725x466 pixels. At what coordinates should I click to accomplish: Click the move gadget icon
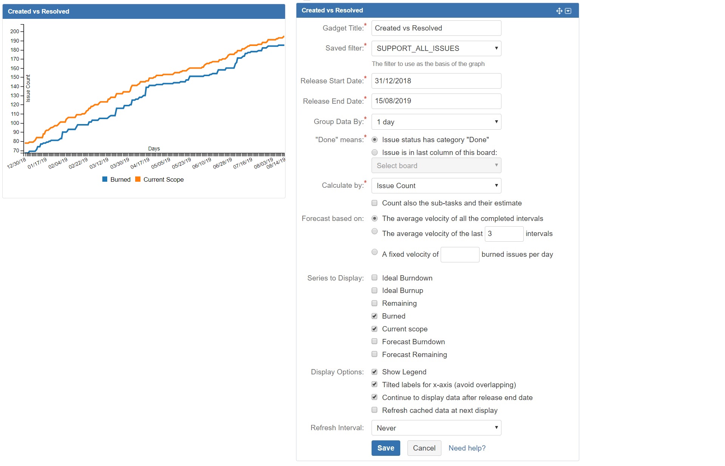559,11
